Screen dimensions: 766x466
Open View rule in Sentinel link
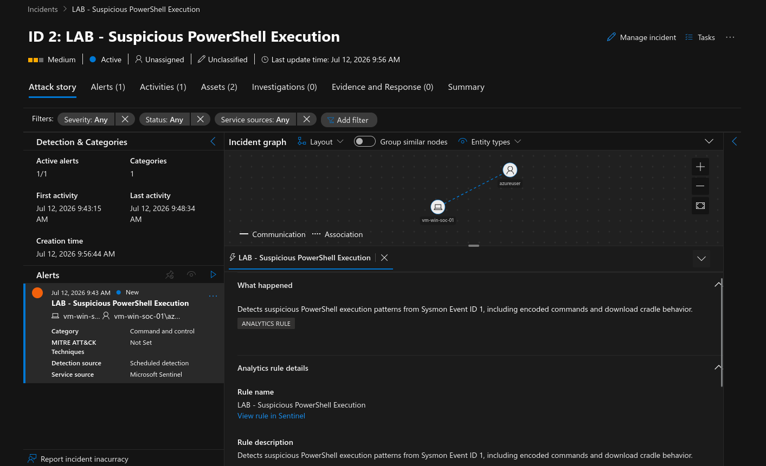click(x=271, y=416)
